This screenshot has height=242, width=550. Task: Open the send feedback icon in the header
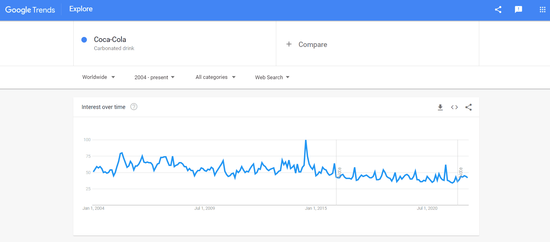pyautogui.click(x=518, y=10)
